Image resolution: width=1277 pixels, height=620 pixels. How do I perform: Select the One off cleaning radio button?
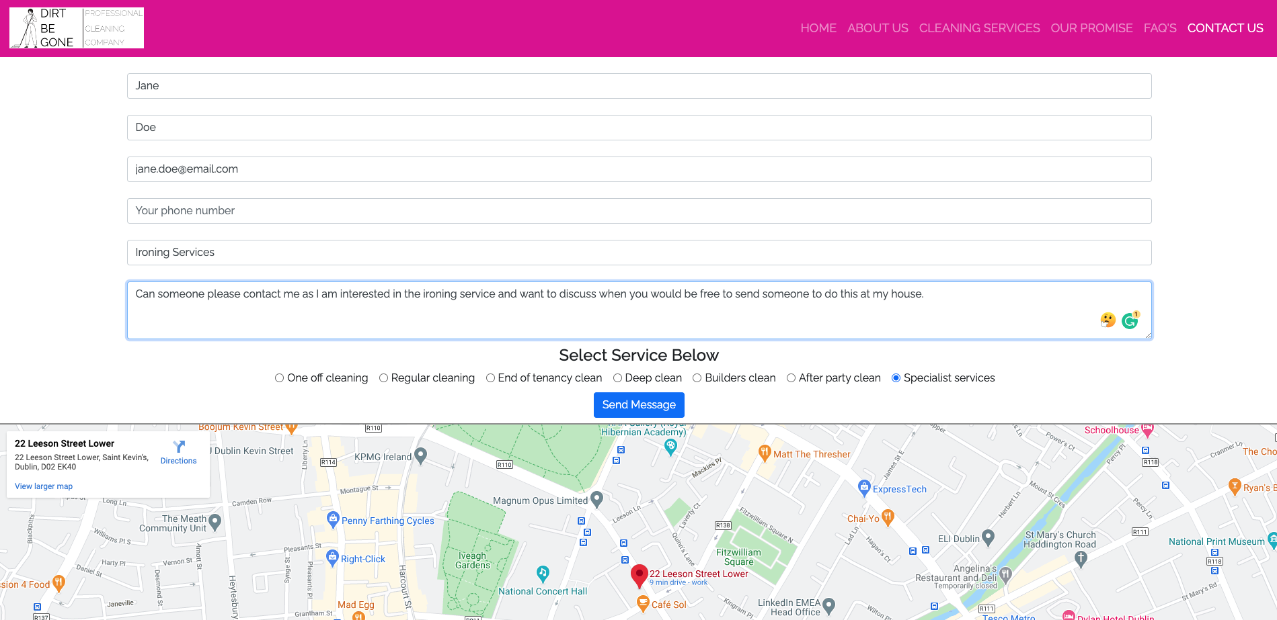pyautogui.click(x=279, y=378)
